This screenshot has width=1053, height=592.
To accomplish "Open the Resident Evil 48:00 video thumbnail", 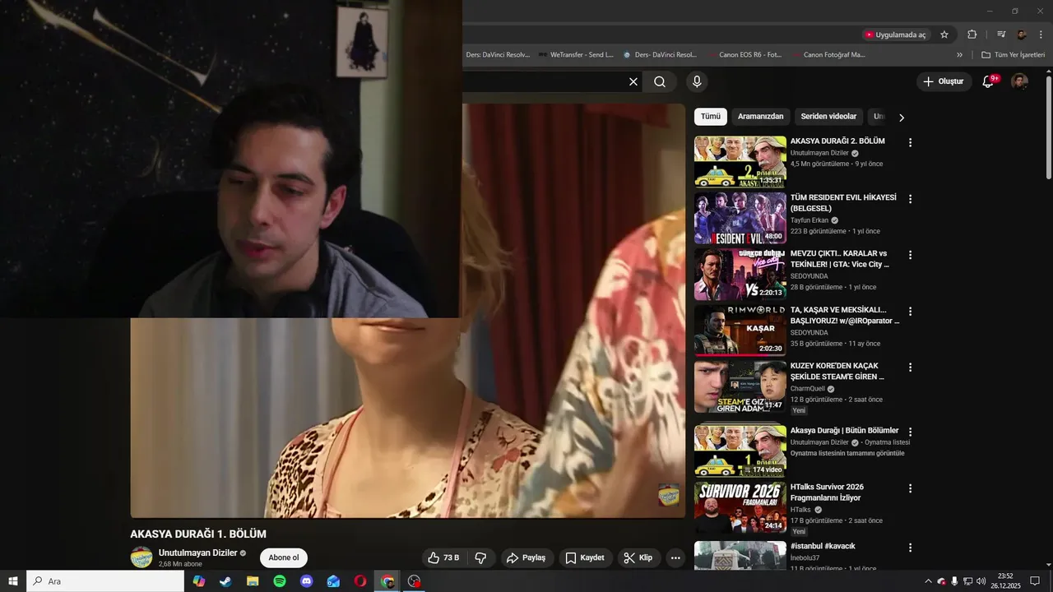I will [x=740, y=218].
